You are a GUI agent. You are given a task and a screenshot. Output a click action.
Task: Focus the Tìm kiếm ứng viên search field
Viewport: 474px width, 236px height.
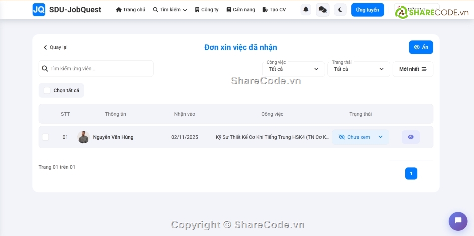(x=96, y=69)
